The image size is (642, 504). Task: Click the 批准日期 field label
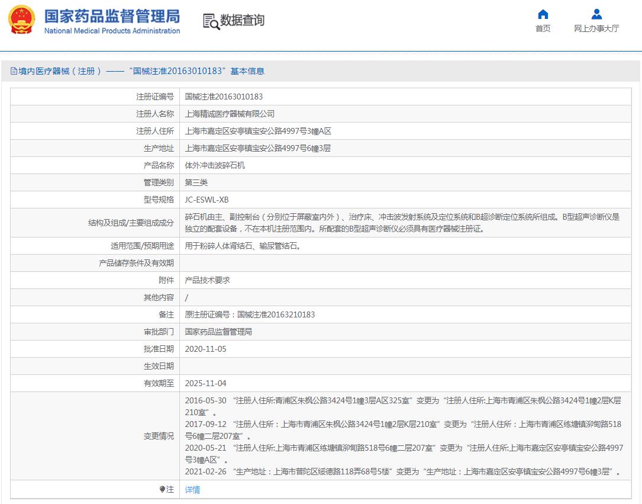(x=159, y=349)
